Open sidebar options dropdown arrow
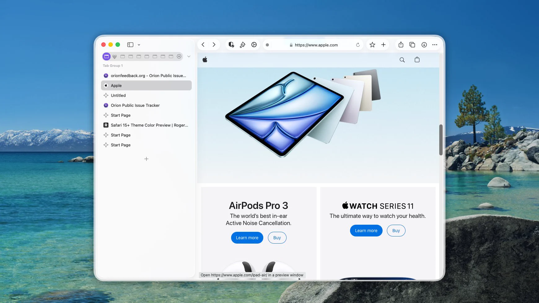The image size is (539, 303). pyautogui.click(x=139, y=45)
